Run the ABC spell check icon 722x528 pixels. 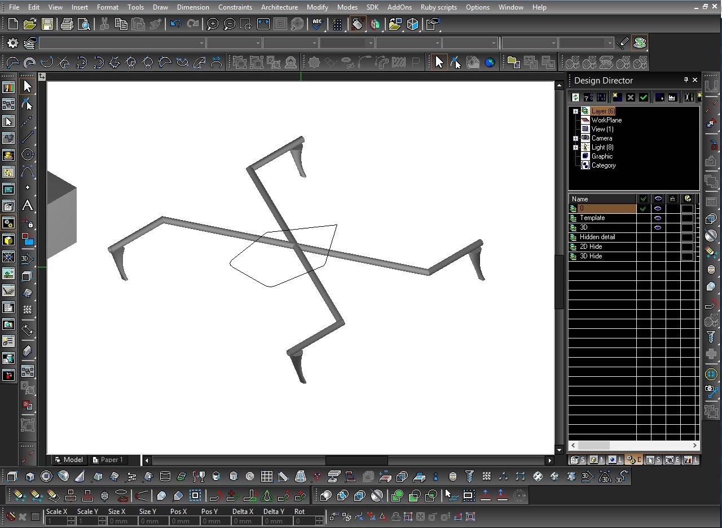[x=318, y=24]
